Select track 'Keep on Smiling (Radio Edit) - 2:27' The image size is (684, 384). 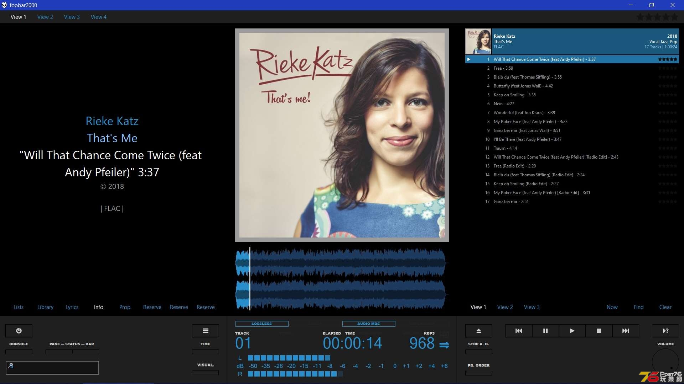572,184
